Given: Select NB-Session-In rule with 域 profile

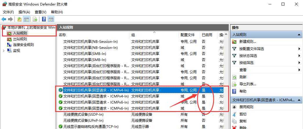Looking at the screenshot, I should click(141, 47).
